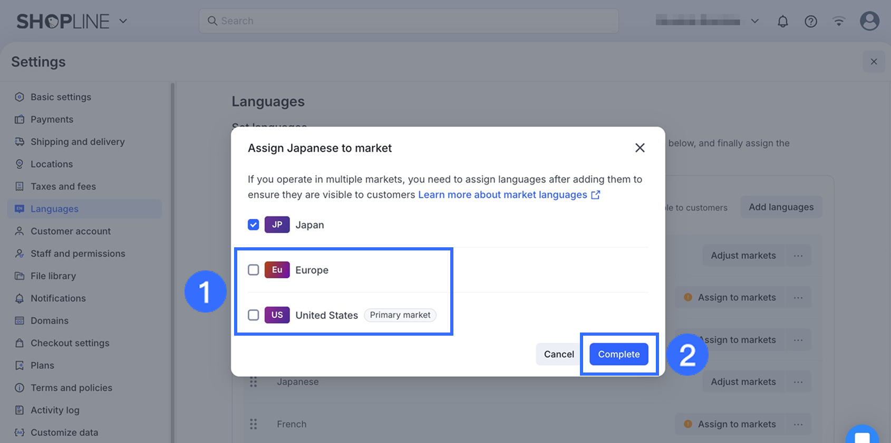
Task: Cancel the assign market dialog
Action: (559, 354)
